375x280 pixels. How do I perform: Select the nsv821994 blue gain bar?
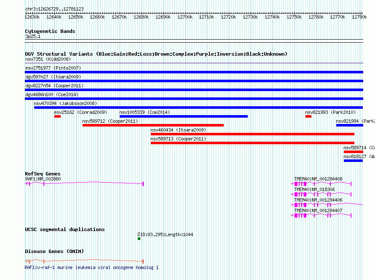[350, 125]
